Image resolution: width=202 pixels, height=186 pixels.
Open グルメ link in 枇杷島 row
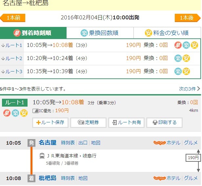pos(191,178)
